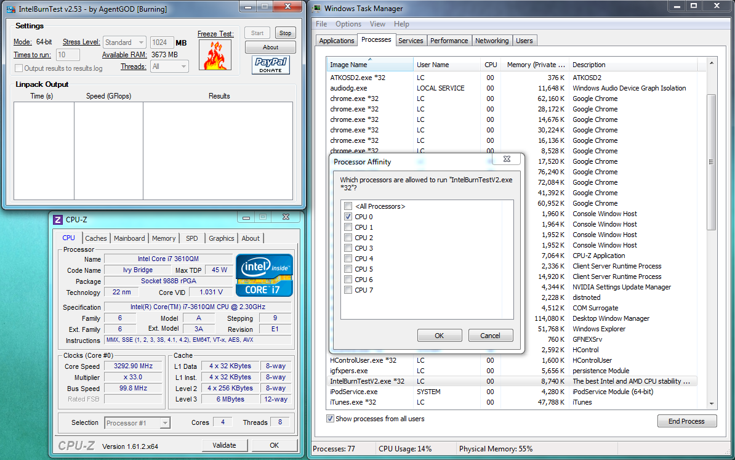Switch to the Applications tab
Viewport: 735px width, 460px height.
click(337, 41)
